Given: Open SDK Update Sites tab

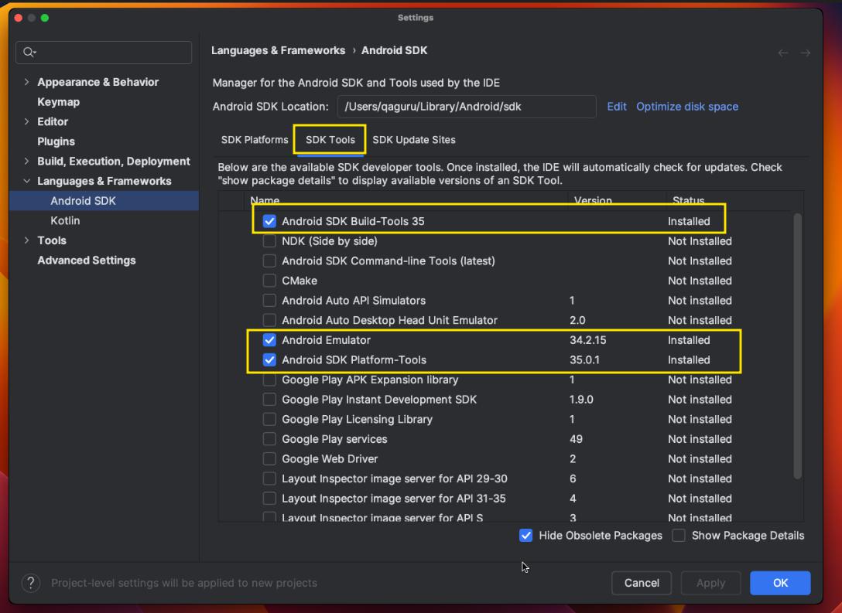Looking at the screenshot, I should tap(413, 139).
